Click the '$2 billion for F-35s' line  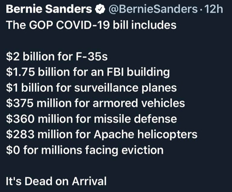click(57, 57)
